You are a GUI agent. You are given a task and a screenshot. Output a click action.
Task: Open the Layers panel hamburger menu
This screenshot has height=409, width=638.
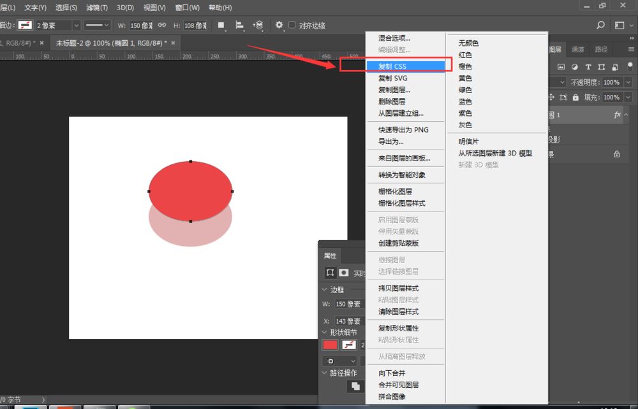tap(631, 50)
